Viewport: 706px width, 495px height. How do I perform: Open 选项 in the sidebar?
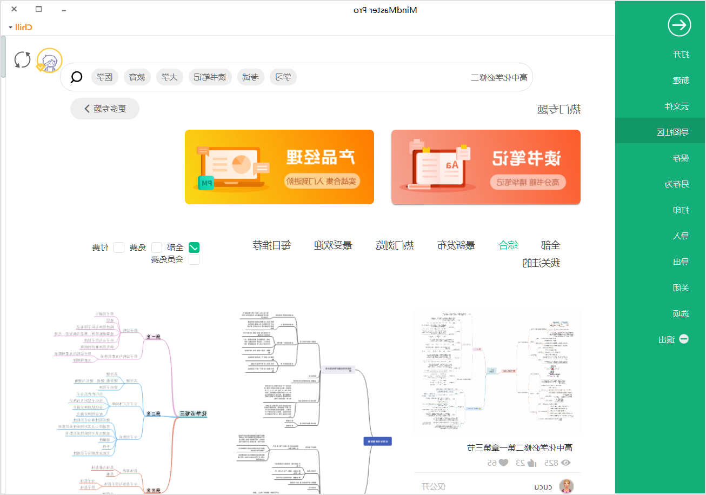[681, 313]
